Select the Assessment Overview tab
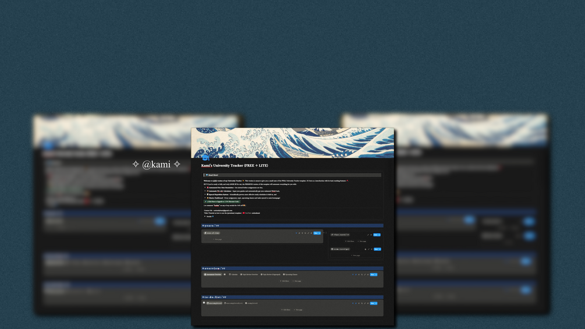The width and height of the screenshot is (585, 329). (212, 274)
